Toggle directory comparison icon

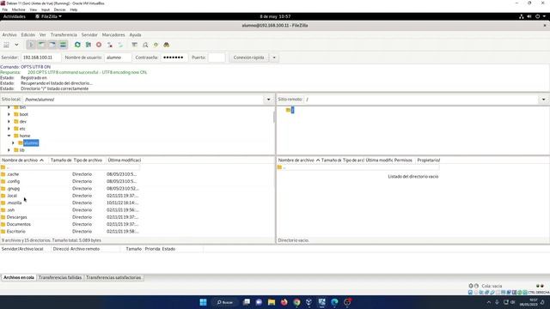coord(145,45)
